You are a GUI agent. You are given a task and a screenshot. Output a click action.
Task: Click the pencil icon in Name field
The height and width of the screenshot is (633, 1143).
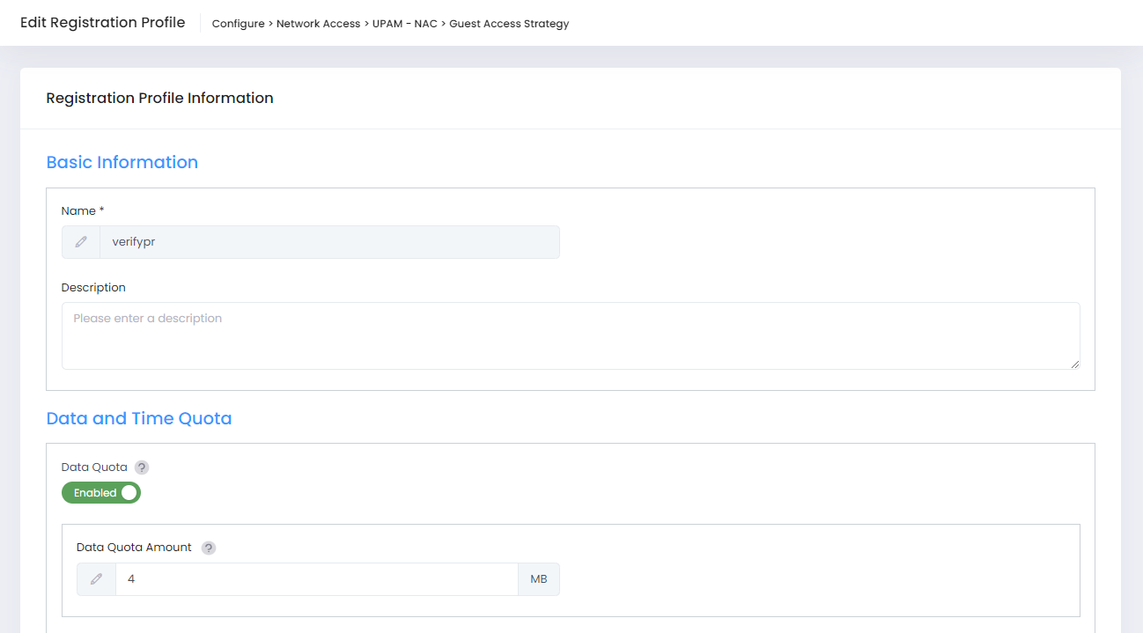81,242
